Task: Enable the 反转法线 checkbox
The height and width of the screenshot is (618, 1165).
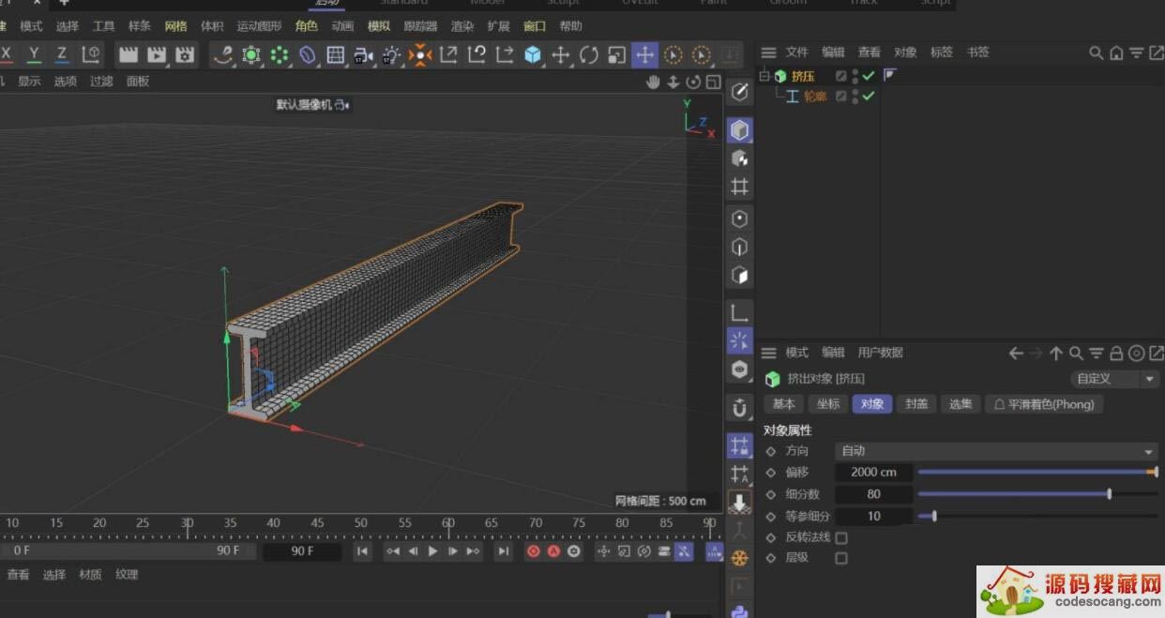Action: tap(841, 538)
